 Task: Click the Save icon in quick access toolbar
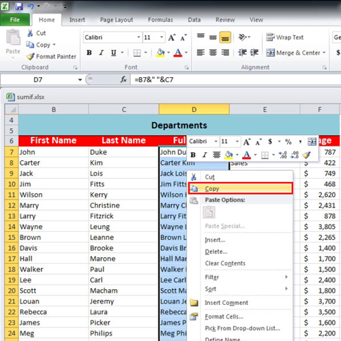click(18, 6)
